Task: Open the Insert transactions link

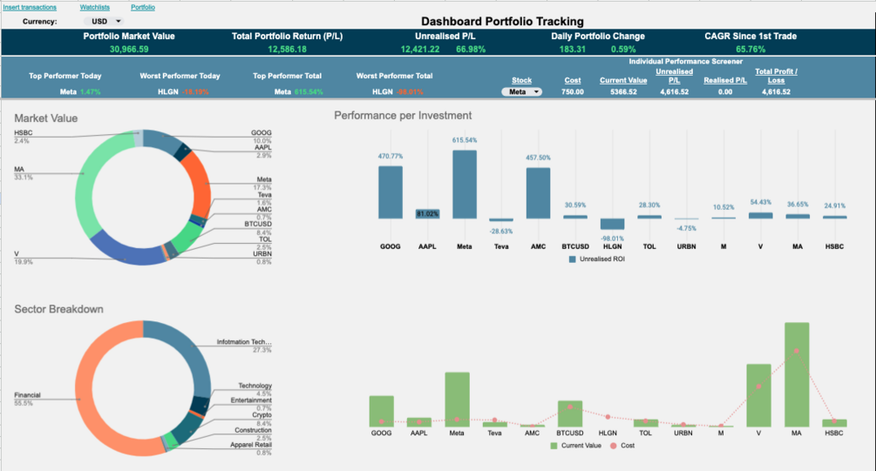Action: coord(30,7)
